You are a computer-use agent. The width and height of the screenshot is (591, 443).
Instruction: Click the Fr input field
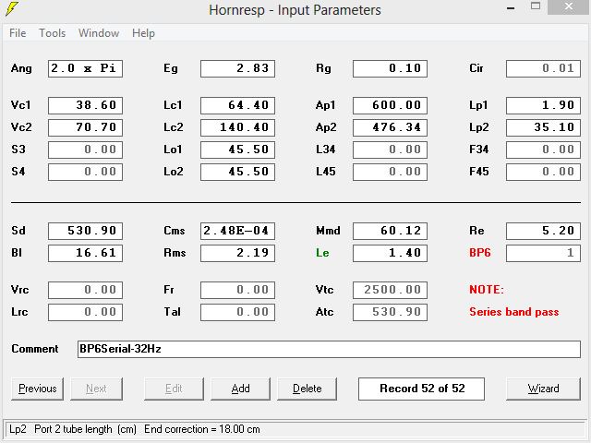tap(238, 290)
